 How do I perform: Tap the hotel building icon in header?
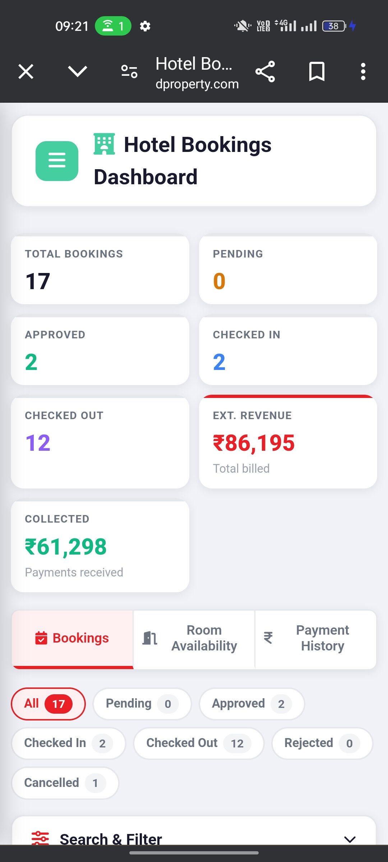point(104,144)
